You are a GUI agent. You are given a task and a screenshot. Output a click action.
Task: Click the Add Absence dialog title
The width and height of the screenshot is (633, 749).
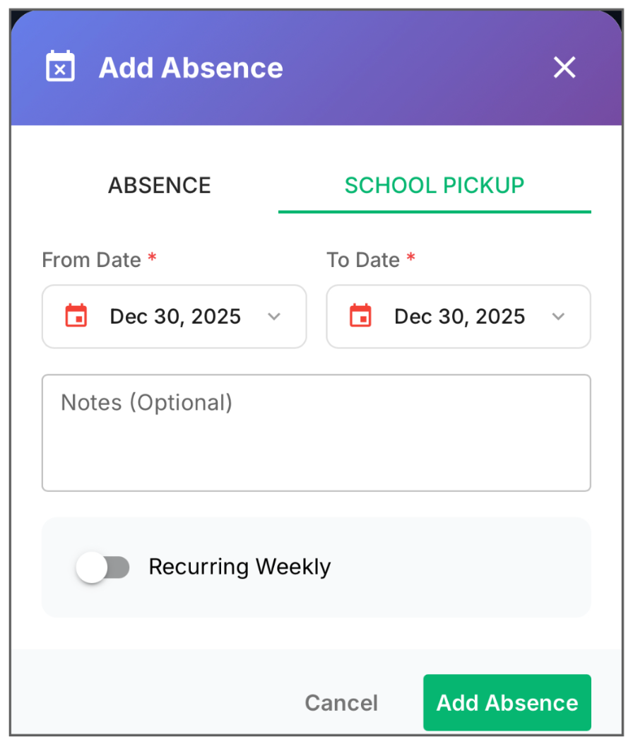pos(191,68)
